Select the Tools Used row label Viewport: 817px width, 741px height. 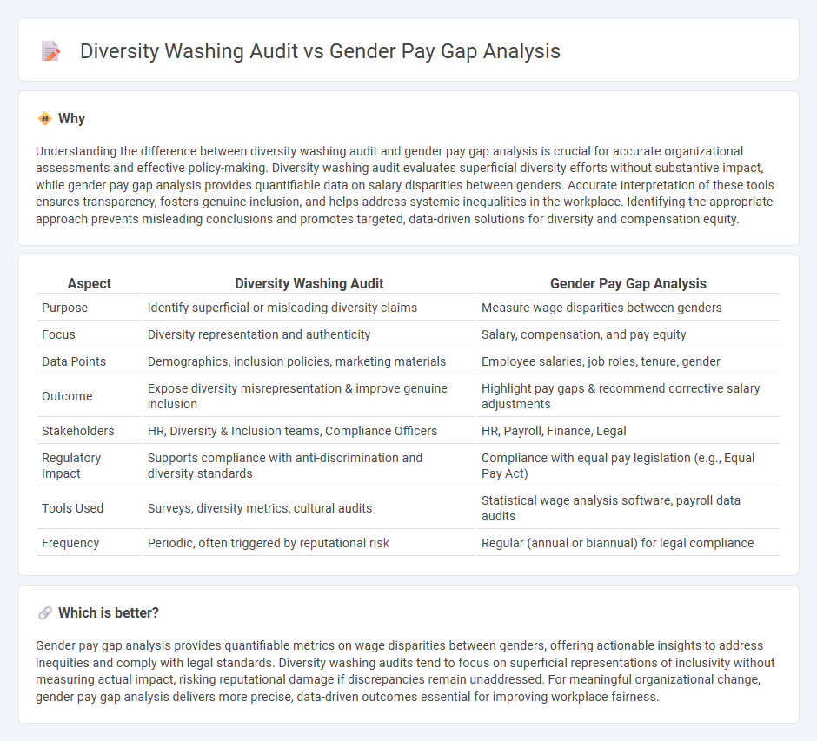(x=72, y=508)
